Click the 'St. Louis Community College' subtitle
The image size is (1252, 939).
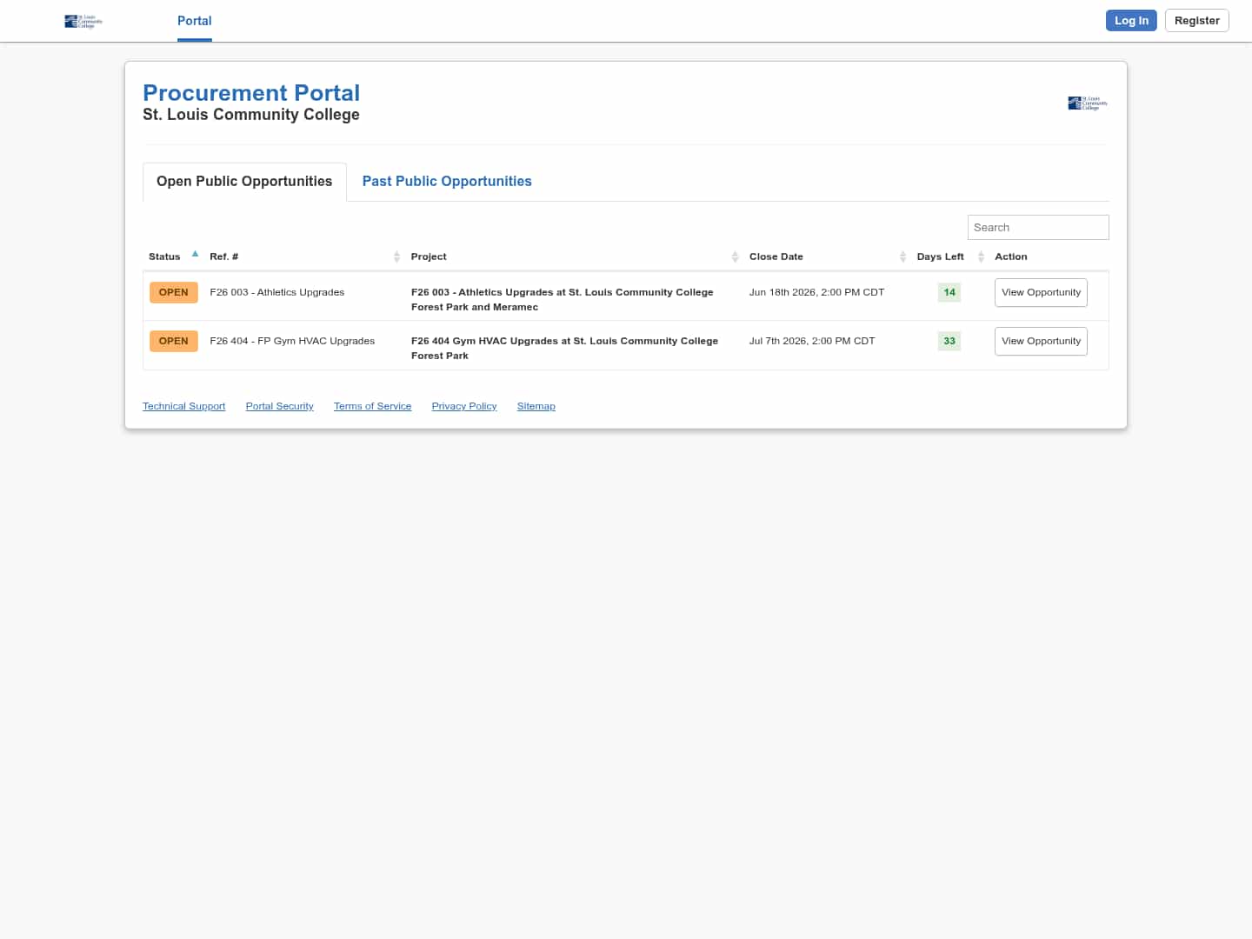pyautogui.click(x=251, y=115)
